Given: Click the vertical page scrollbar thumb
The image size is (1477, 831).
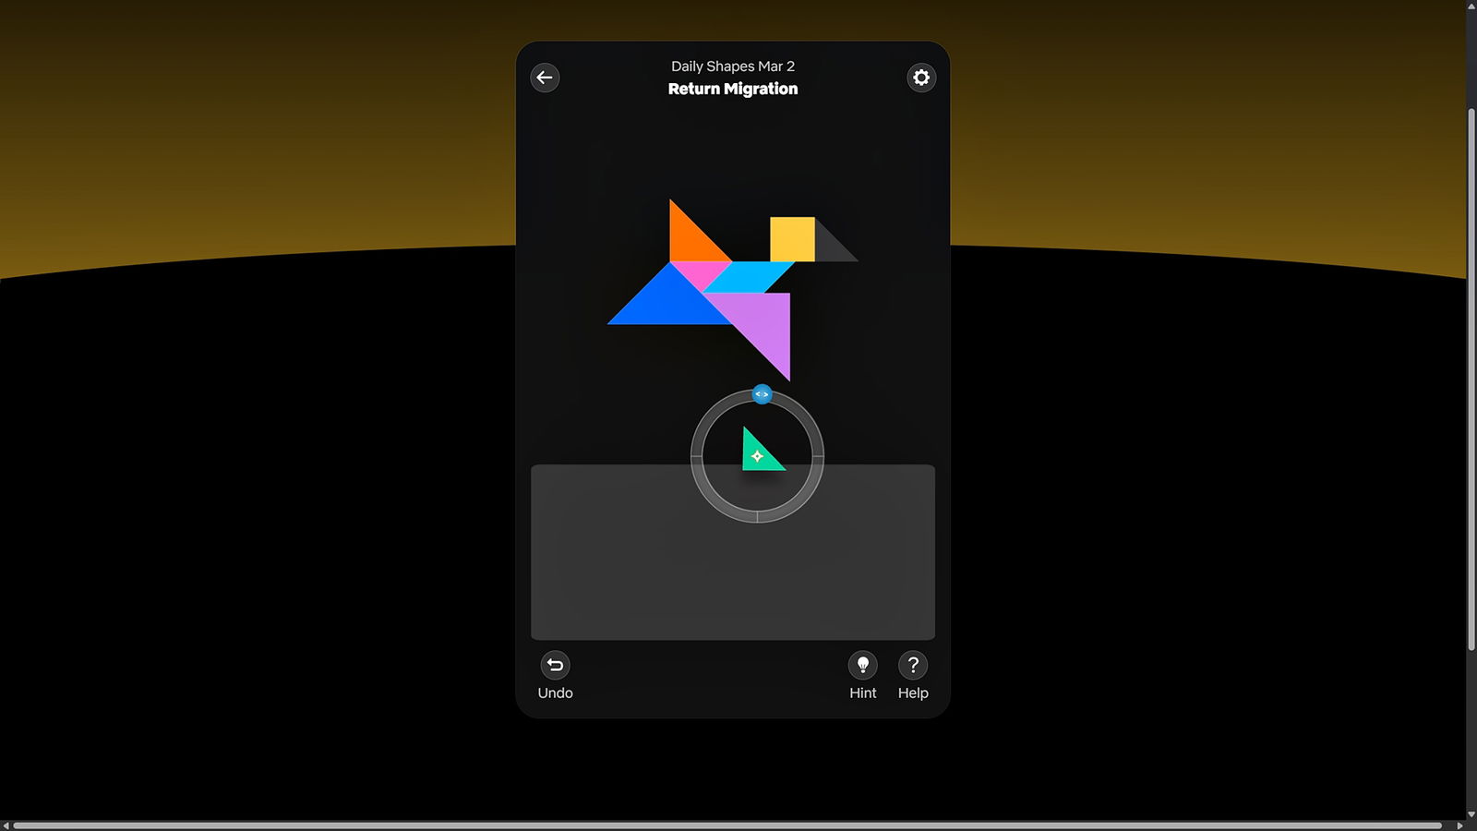Looking at the screenshot, I should (x=1471, y=379).
